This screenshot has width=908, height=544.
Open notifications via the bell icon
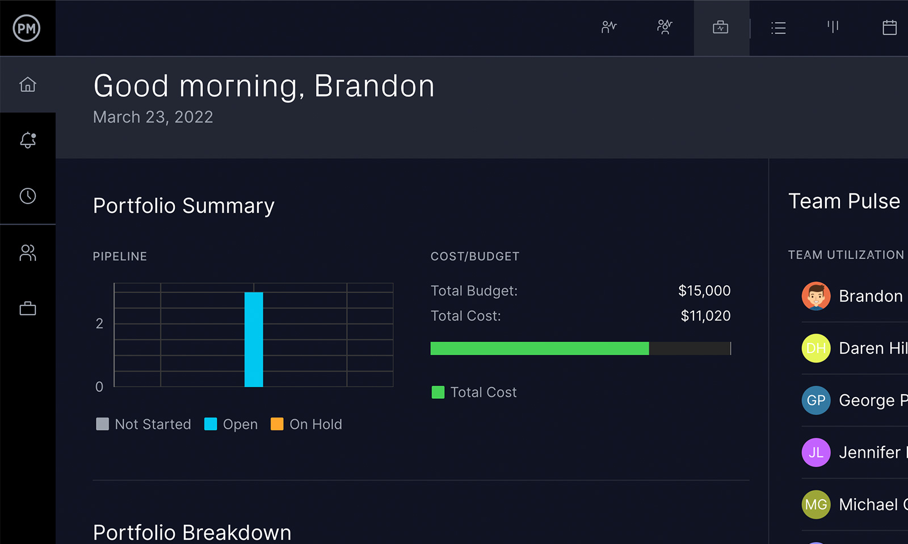(27, 141)
